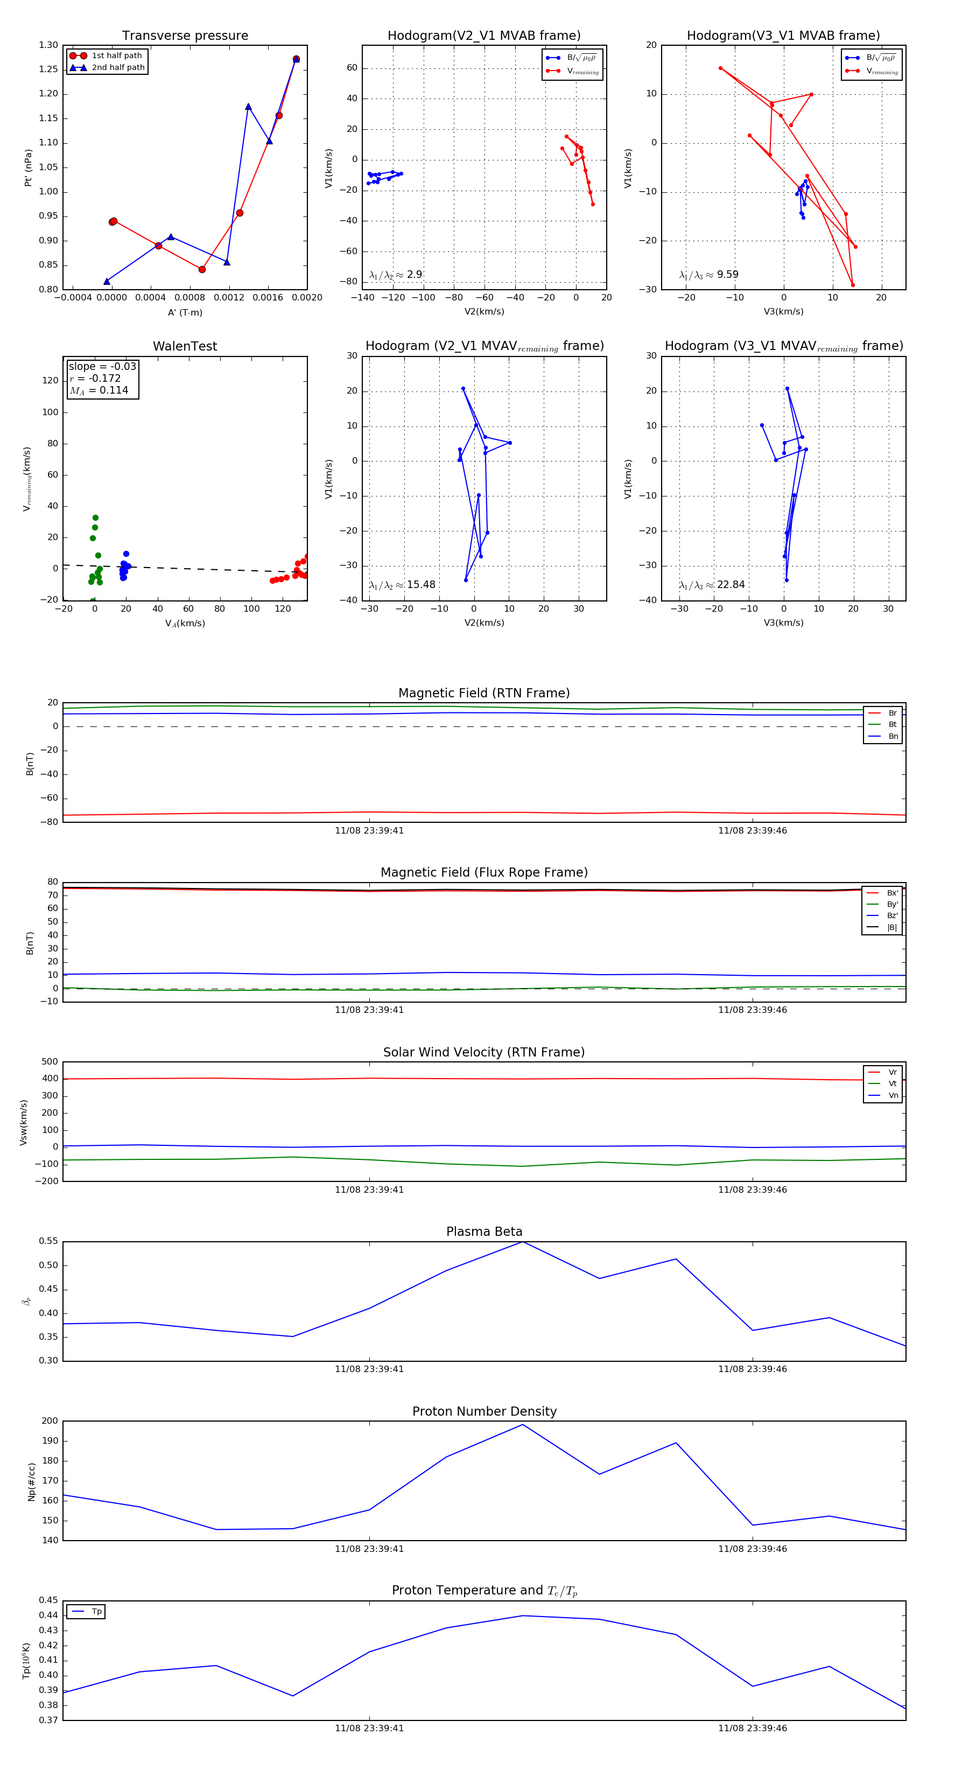969x1777 pixels.
Task: Click the 'Proton Temperature and Te/Tp' title
Action: click(484, 1591)
